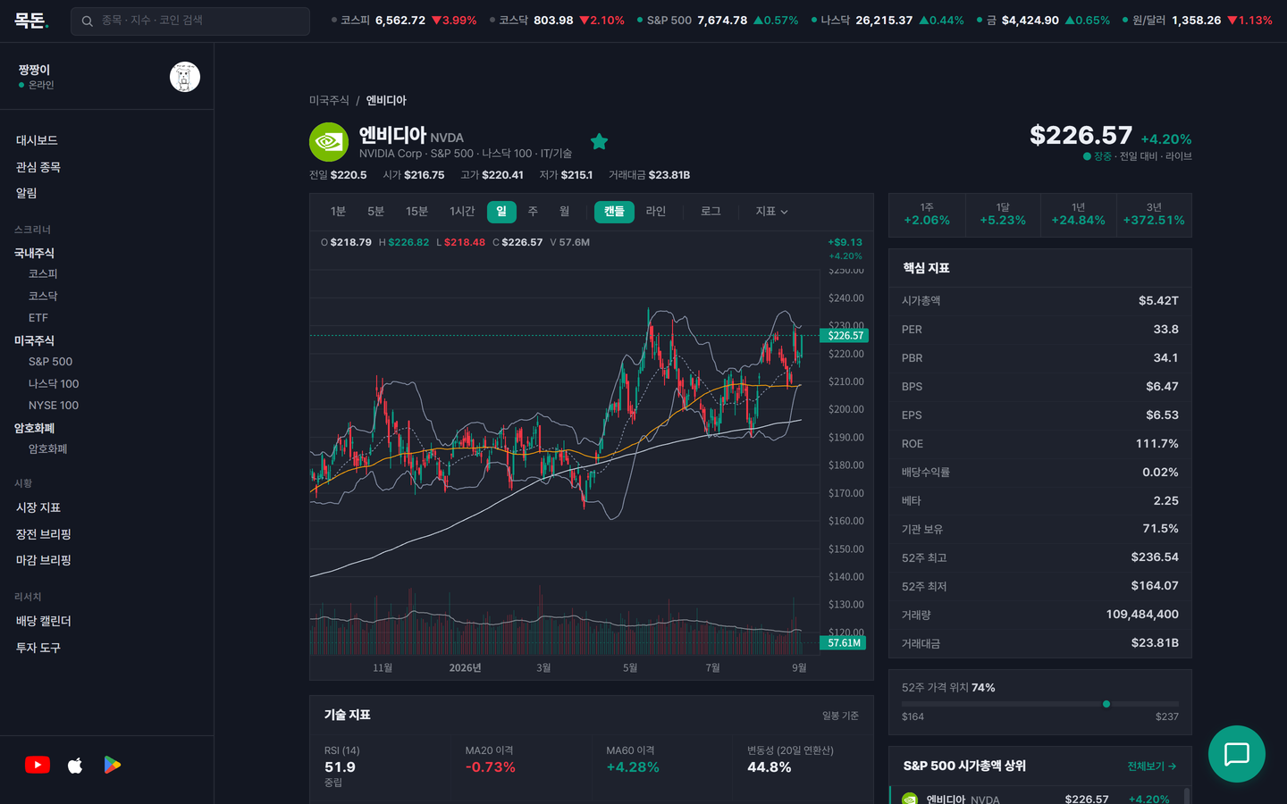Open the user profile avatar

[x=185, y=77]
